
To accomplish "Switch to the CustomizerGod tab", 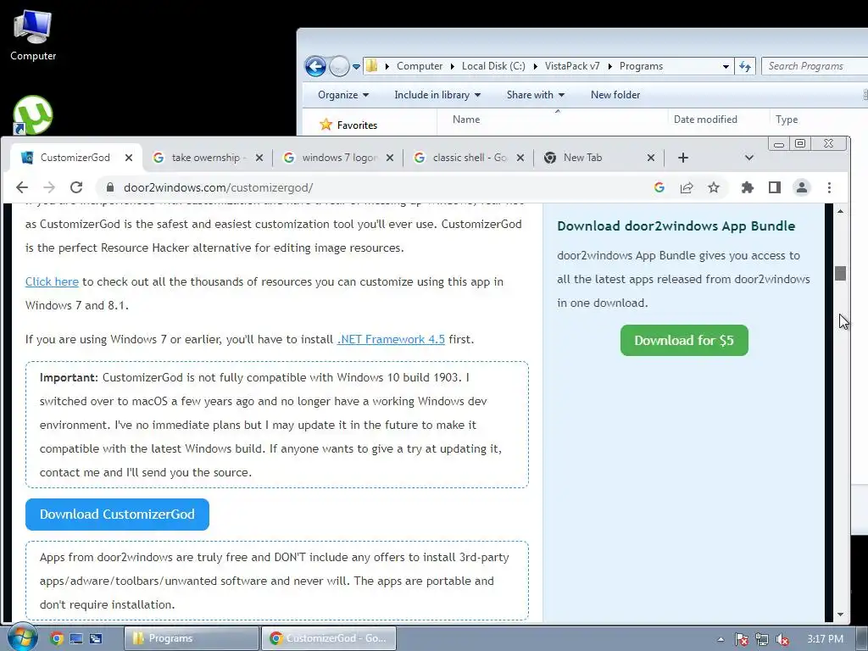I will (x=75, y=158).
